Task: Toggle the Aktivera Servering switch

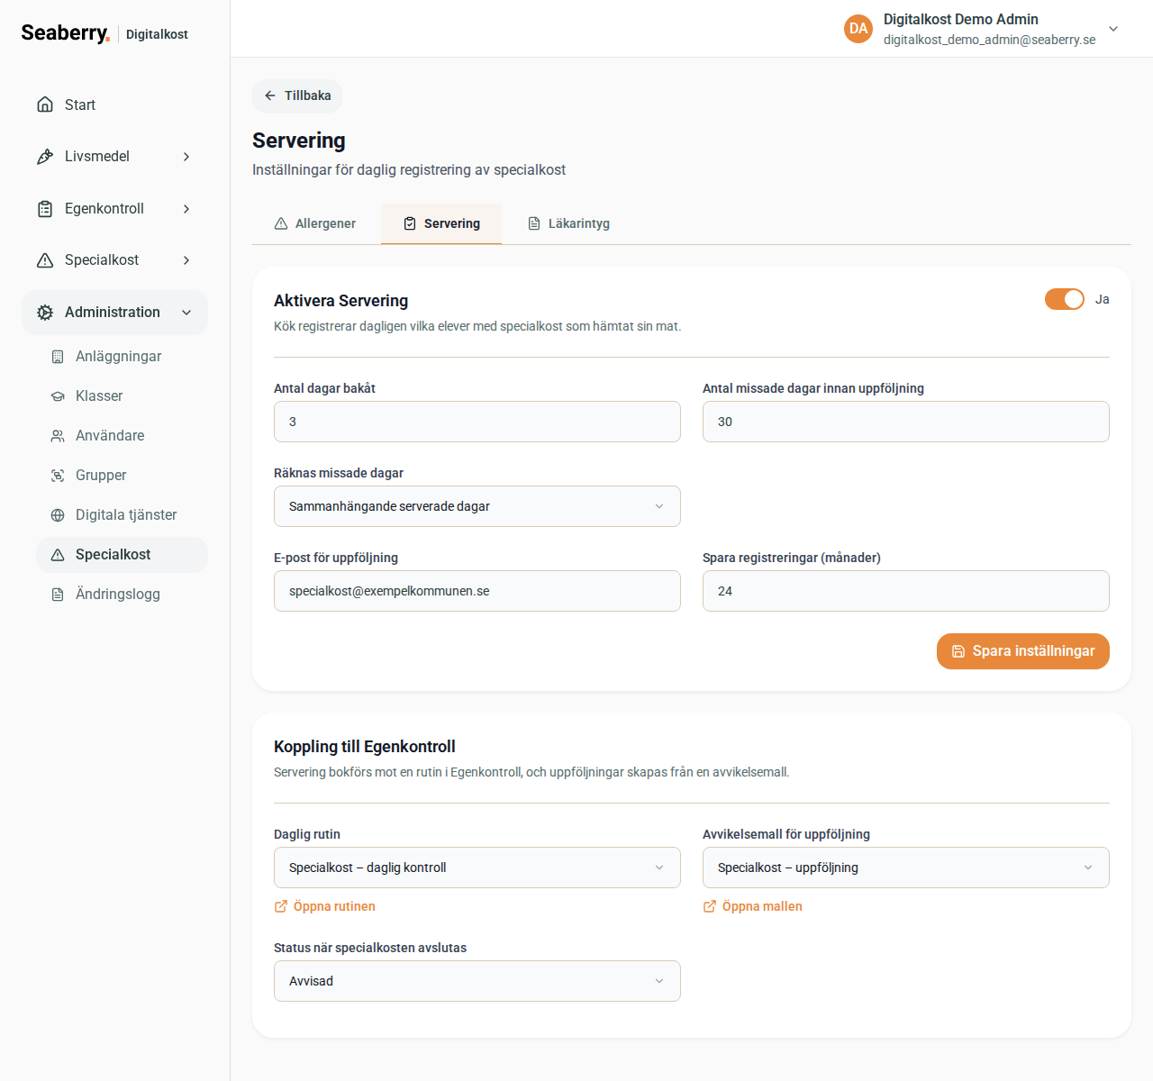Action: click(1065, 299)
